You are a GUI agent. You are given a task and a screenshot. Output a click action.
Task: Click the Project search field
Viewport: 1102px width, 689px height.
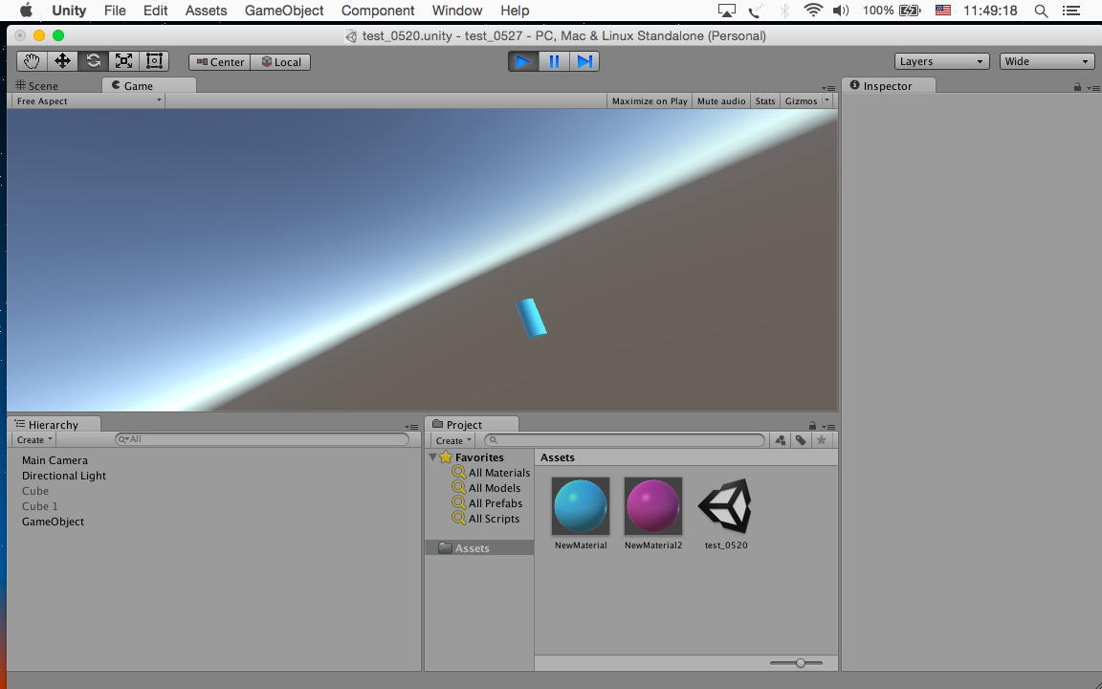[x=624, y=440]
